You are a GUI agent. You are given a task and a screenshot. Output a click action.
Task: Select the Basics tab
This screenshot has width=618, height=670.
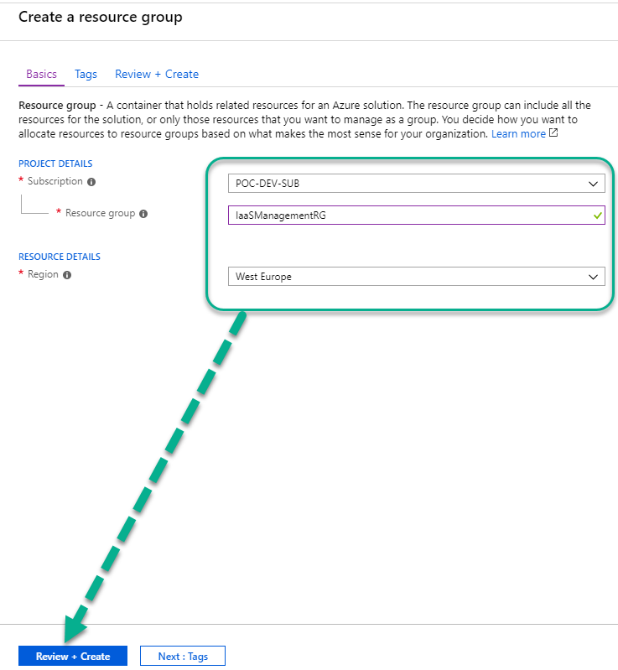(x=41, y=75)
